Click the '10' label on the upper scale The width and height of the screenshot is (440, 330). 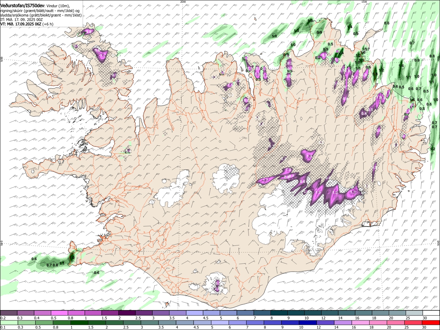[x=307, y=318]
